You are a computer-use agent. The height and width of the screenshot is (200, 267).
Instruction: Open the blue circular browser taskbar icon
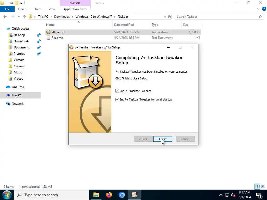(x=122, y=195)
